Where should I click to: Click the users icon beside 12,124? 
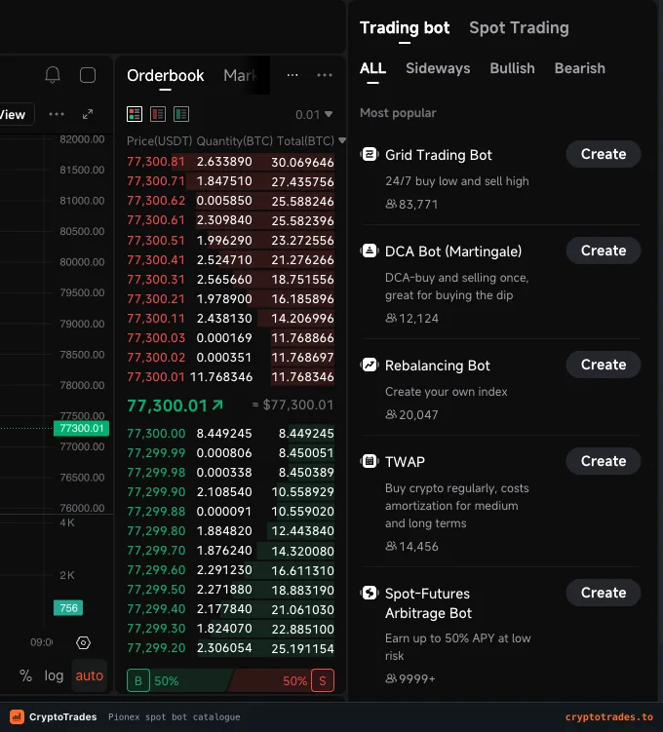tap(391, 318)
